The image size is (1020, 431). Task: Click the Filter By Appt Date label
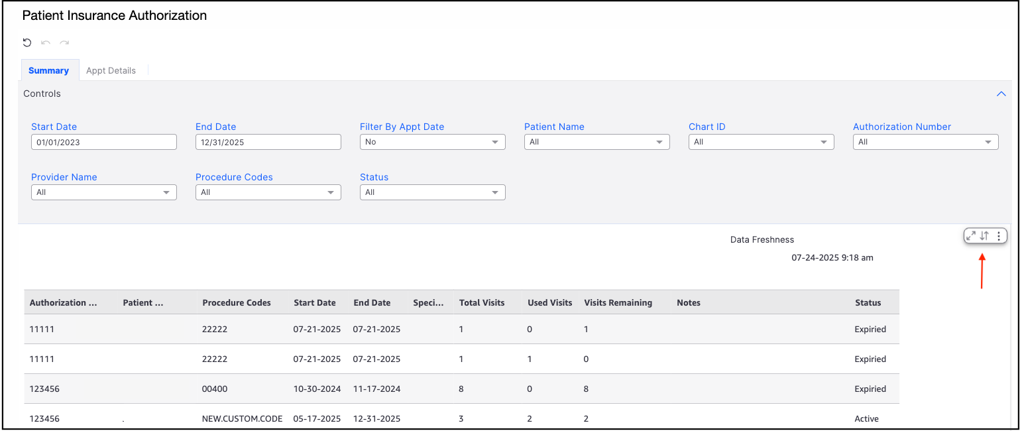[402, 127]
